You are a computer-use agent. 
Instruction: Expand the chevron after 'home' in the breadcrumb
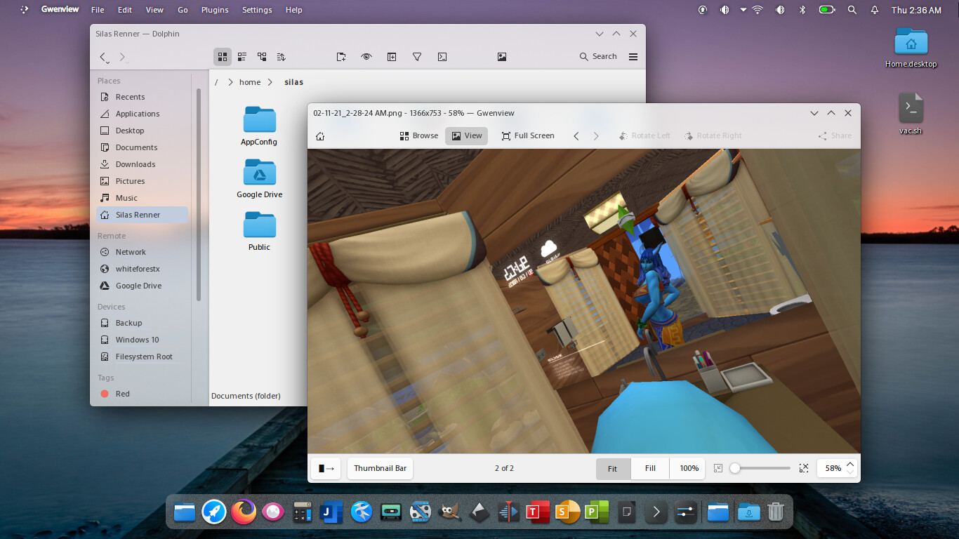click(270, 82)
